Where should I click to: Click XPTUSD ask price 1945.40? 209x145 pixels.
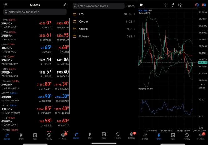[63, 72]
